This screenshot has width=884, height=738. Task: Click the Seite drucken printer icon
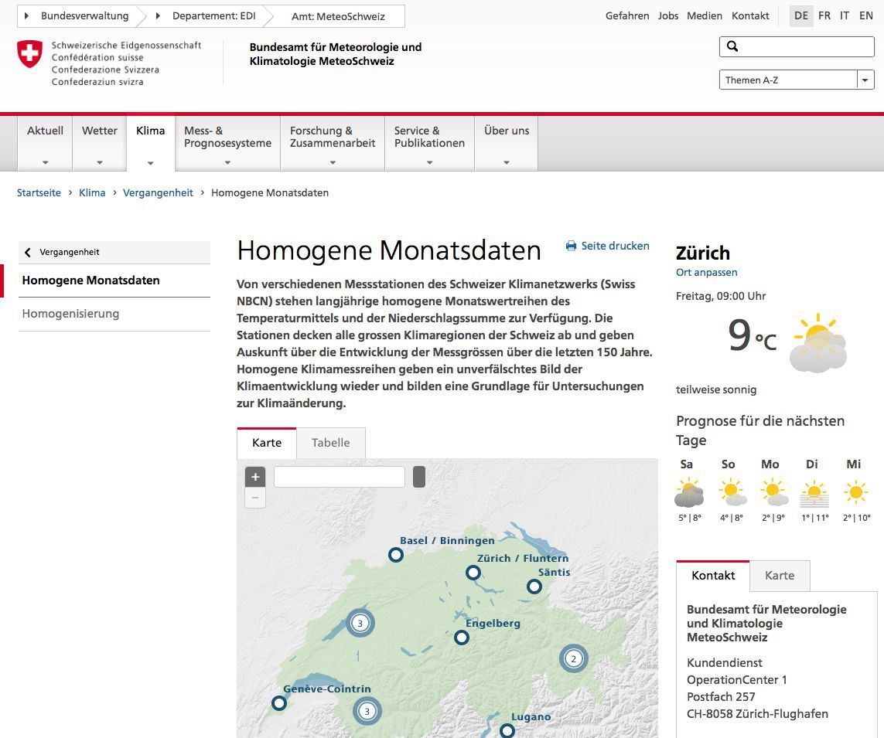pos(570,246)
